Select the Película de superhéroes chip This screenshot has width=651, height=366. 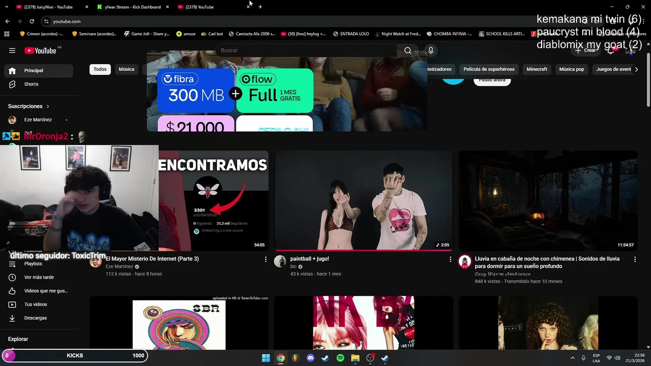(489, 69)
